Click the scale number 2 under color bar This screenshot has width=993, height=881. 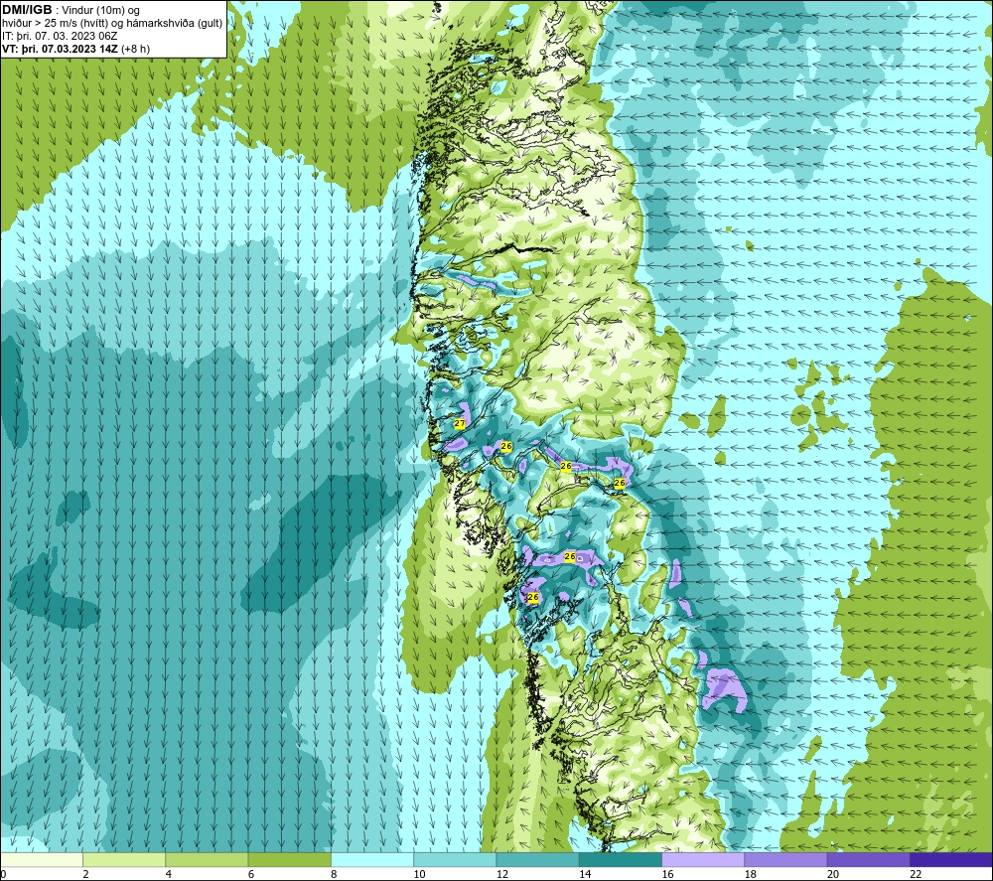click(85, 874)
